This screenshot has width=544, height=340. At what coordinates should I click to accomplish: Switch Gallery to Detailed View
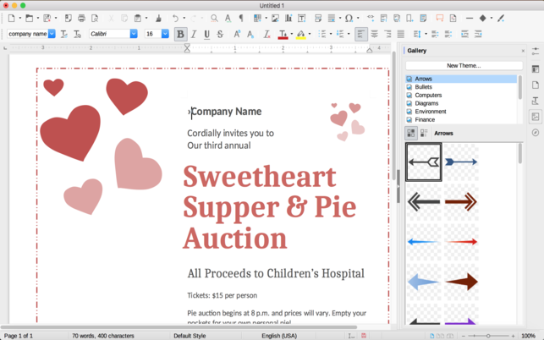coord(424,133)
